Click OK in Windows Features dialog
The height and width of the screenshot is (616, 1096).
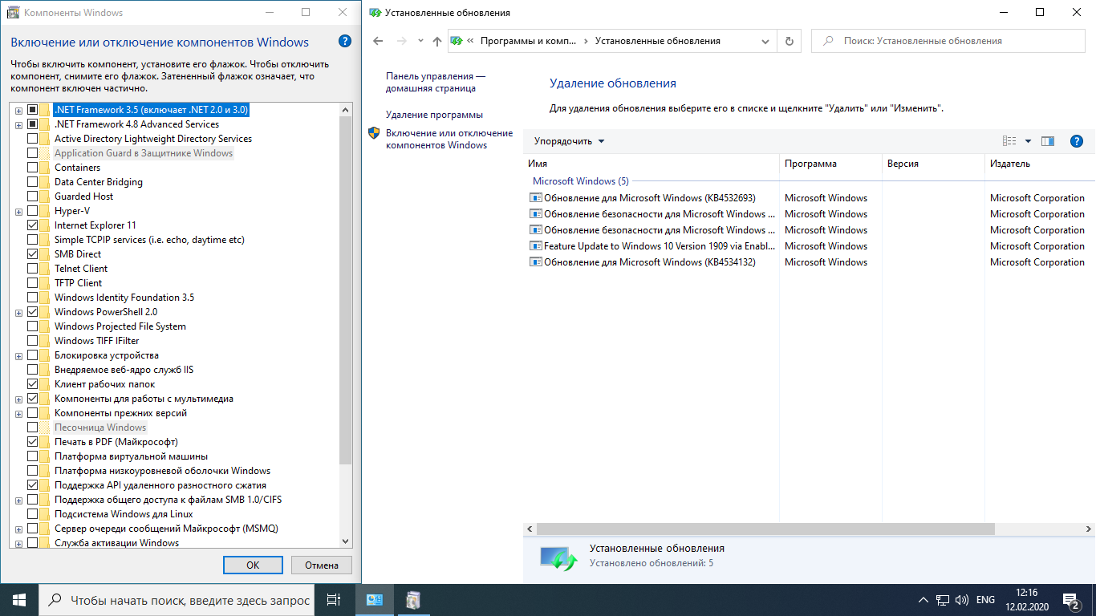(x=253, y=565)
